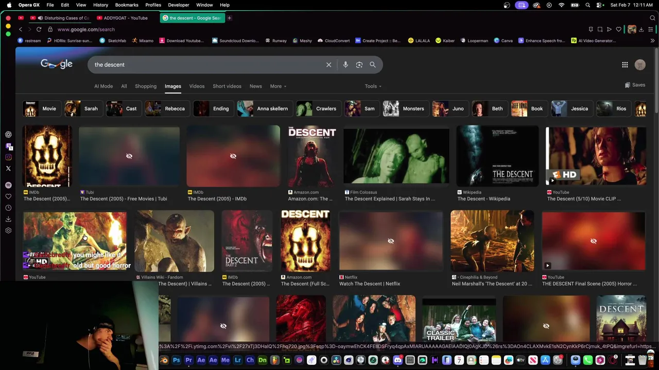Screen dimensions: 659x370
Task: Open the Opera easy setup menu icon
Action: pos(651,29)
